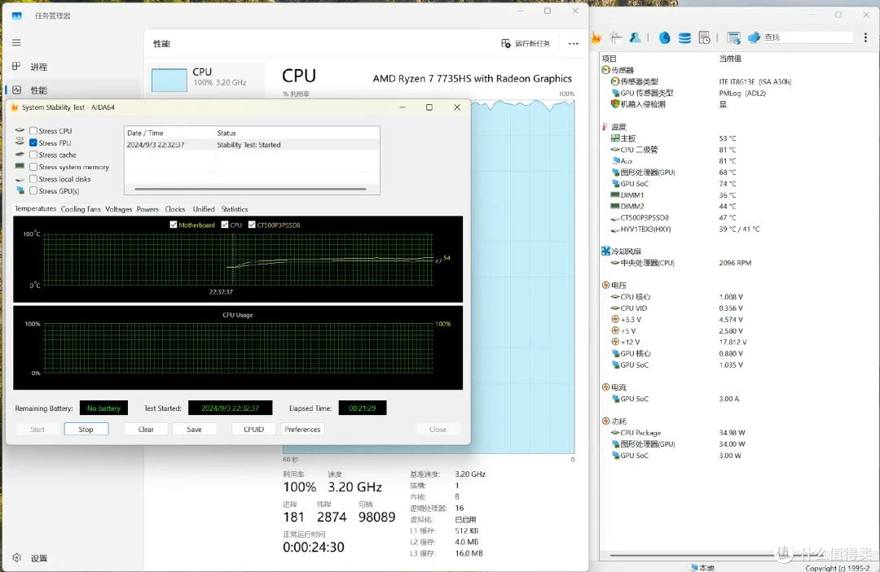Toggle the Motherboard graph legend checkbox
Image resolution: width=880 pixels, height=572 pixels.
(x=174, y=225)
